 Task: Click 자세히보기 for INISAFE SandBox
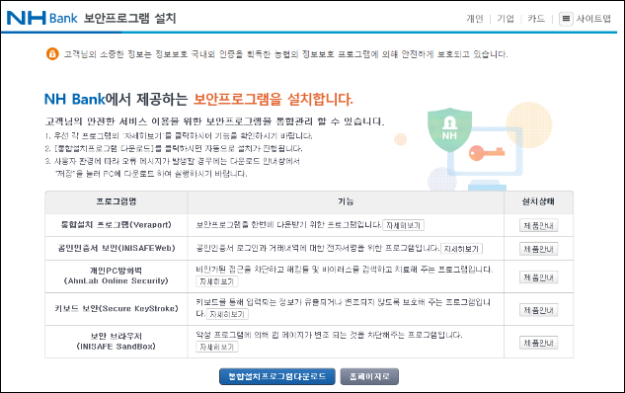pyautogui.click(x=216, y=347)
